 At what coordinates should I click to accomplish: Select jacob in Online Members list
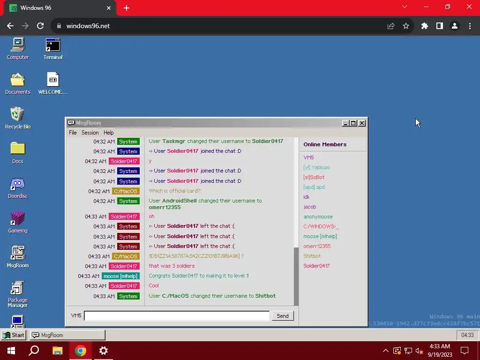point(309,207)
